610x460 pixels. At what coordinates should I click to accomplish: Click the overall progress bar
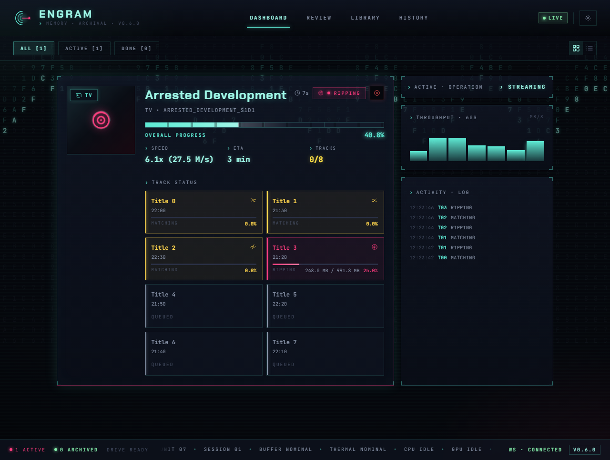[264, 125]
